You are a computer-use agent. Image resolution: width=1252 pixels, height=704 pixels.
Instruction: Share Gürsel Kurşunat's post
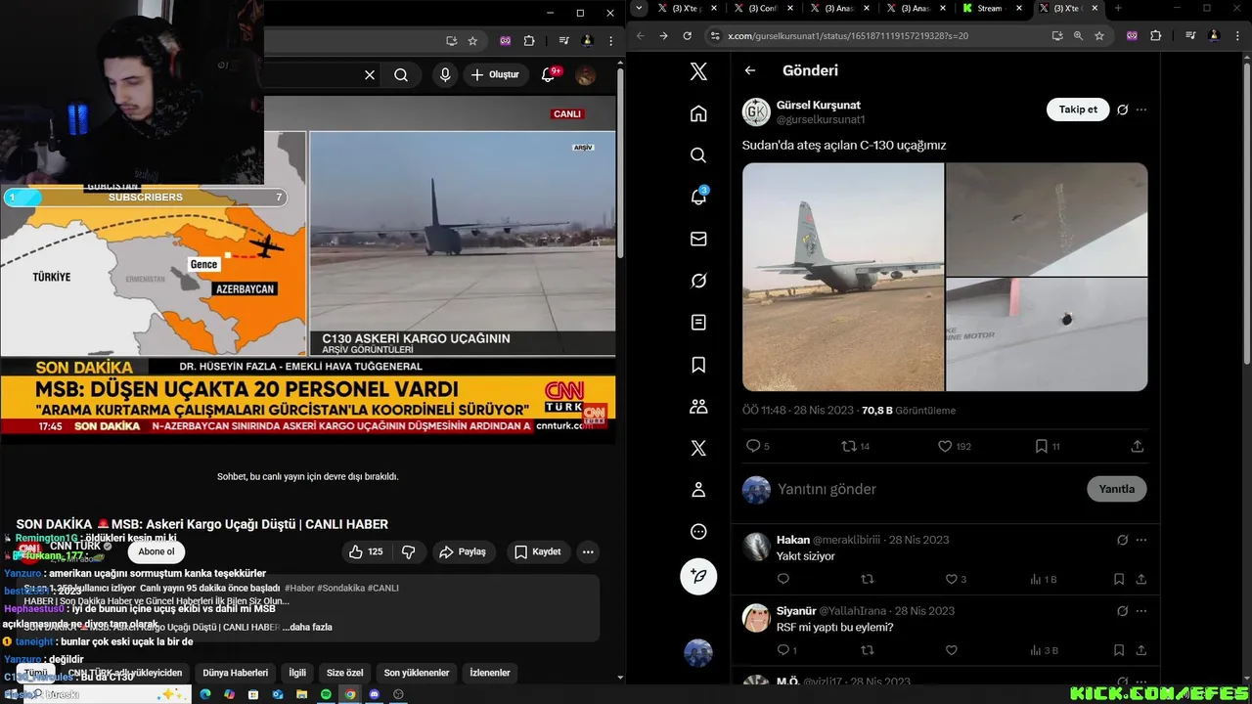click(x=1137, y=446)
